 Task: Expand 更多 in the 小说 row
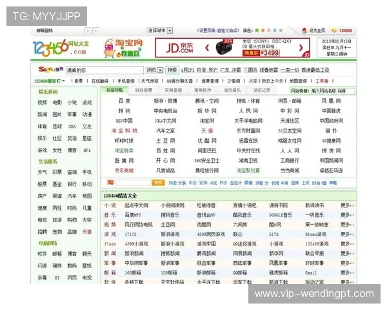point(347,205)
